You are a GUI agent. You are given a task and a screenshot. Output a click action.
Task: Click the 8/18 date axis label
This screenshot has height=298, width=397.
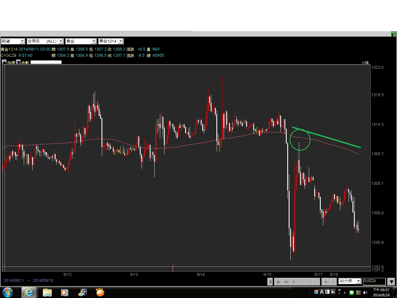click(334, 274)
